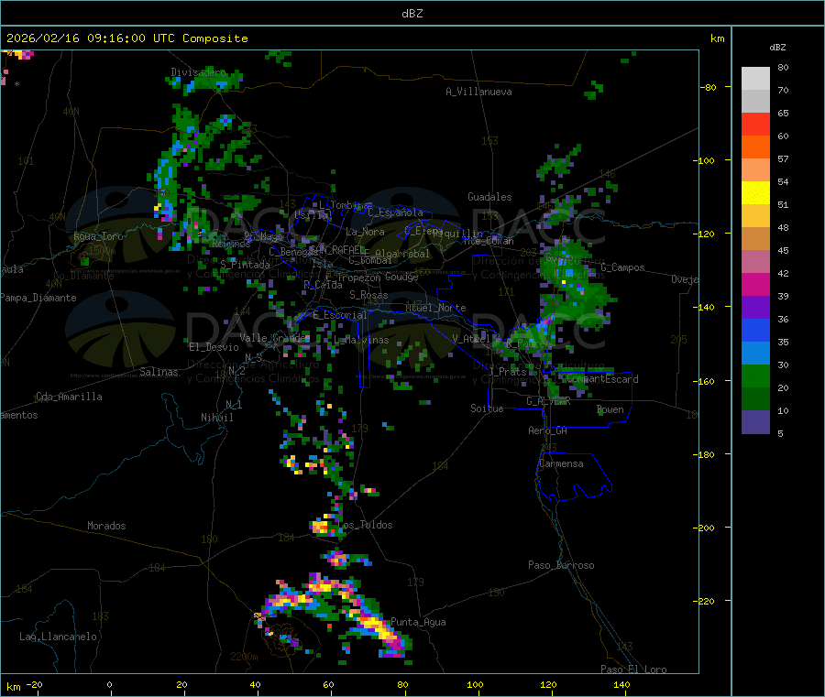The image size is (825, 697).
Task: Click the 'km' unit label at top right
Action: click(717, 38)
